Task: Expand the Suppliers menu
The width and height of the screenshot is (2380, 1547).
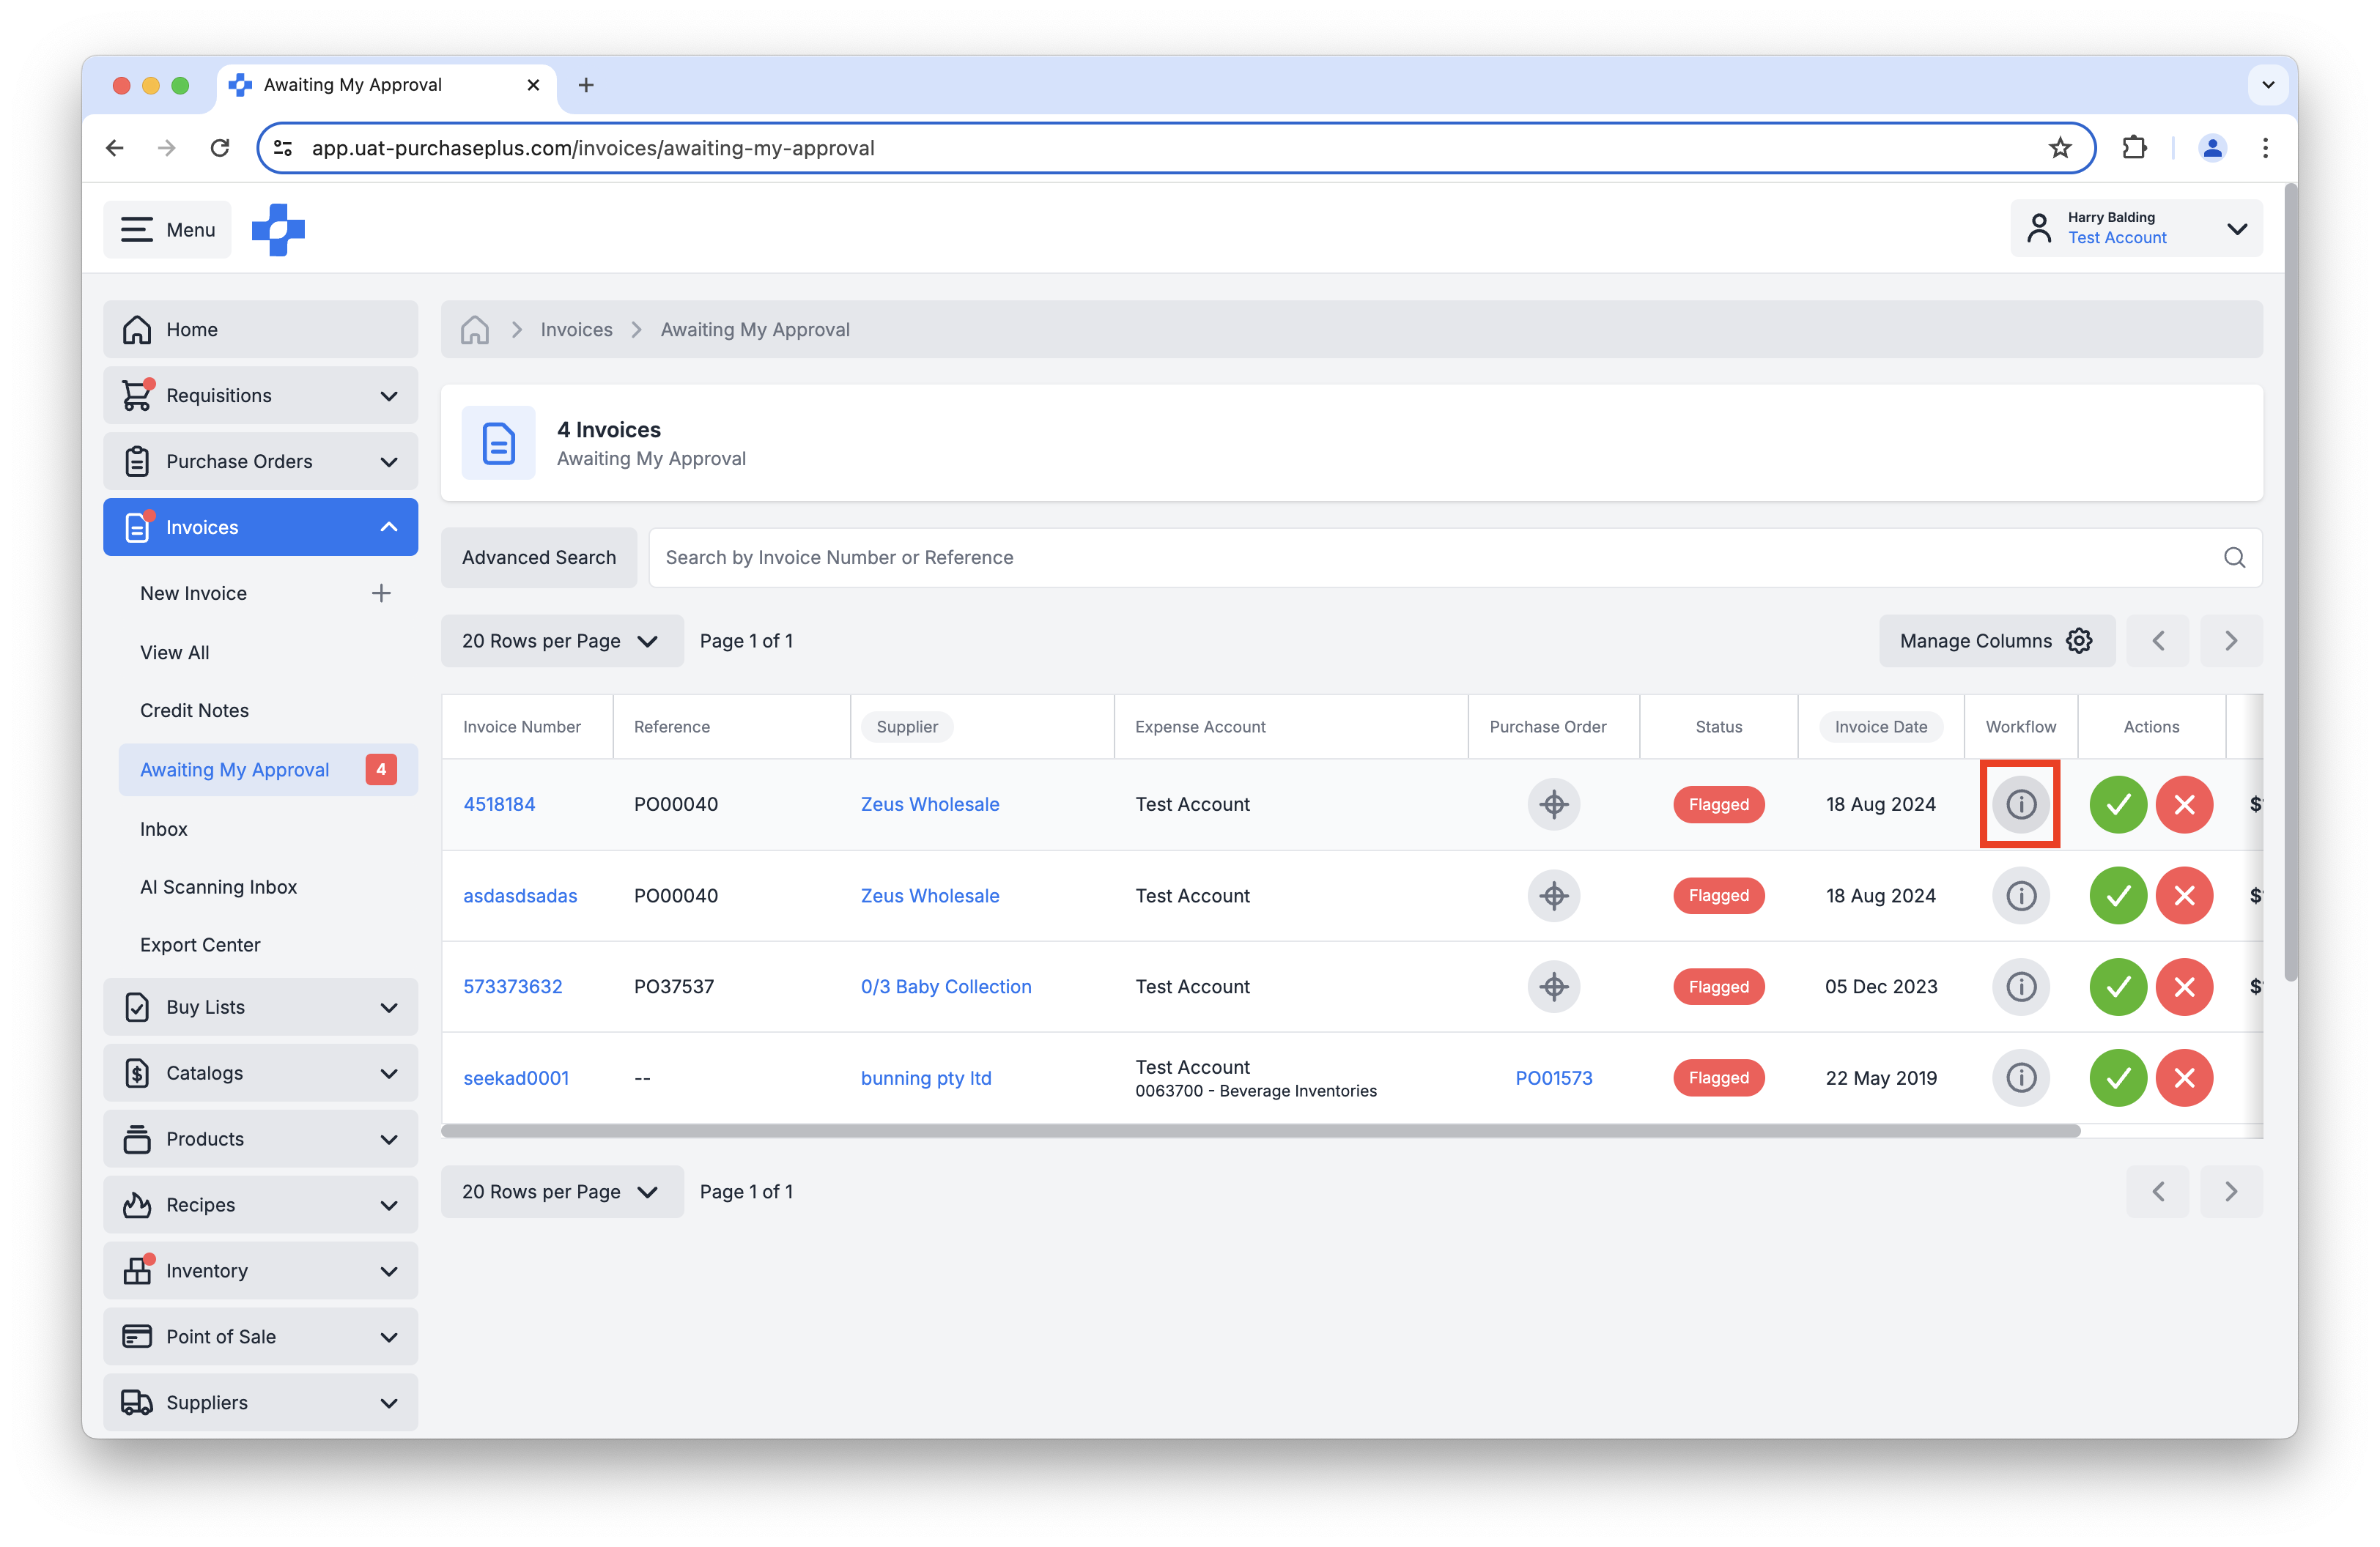Action: tap(260, 1403)
